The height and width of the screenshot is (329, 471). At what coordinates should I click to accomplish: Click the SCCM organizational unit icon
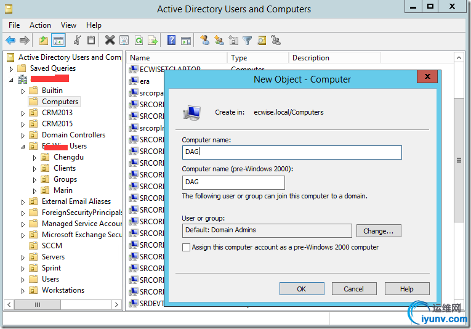pos(33,246)
